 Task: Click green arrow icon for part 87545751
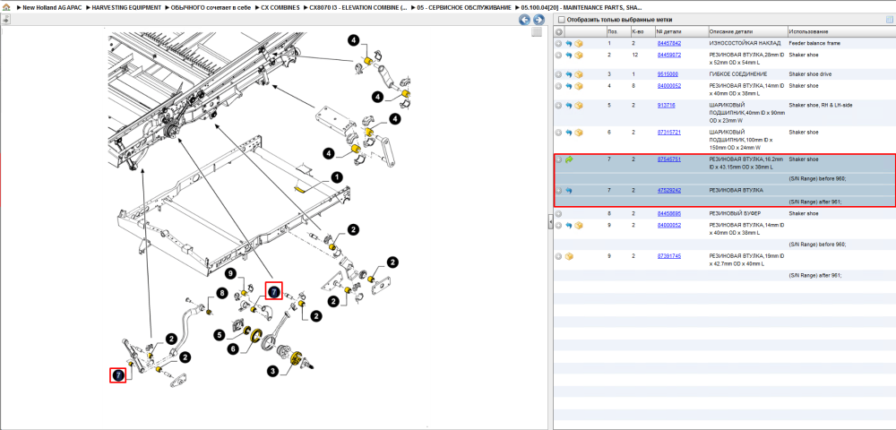(x=569, y=159)
